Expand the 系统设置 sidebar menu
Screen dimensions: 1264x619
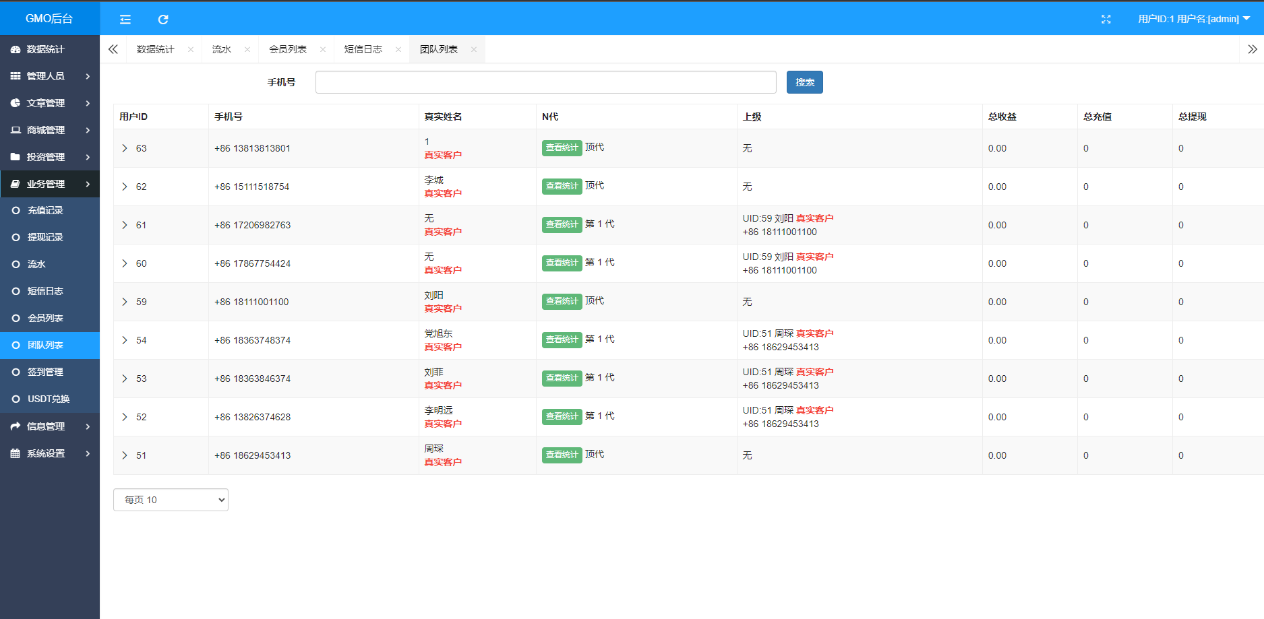pyautogui.click(x=50, y=453)
